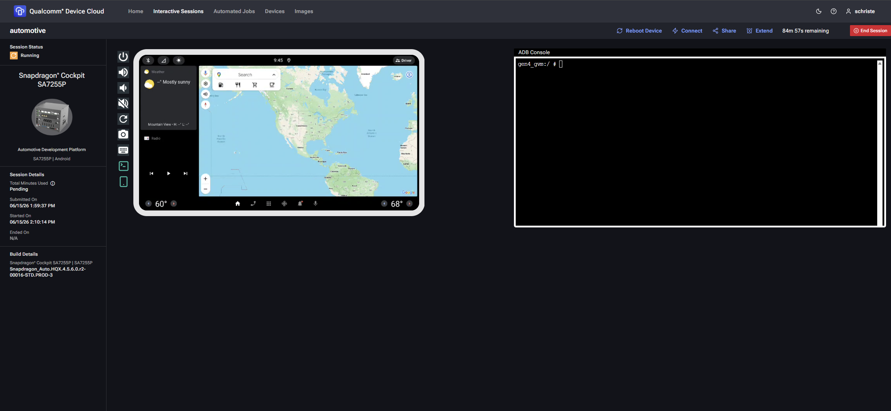Open the car notifications bell
The height and width of the screenshot is (411, 891).
click(x=300, y=204)
